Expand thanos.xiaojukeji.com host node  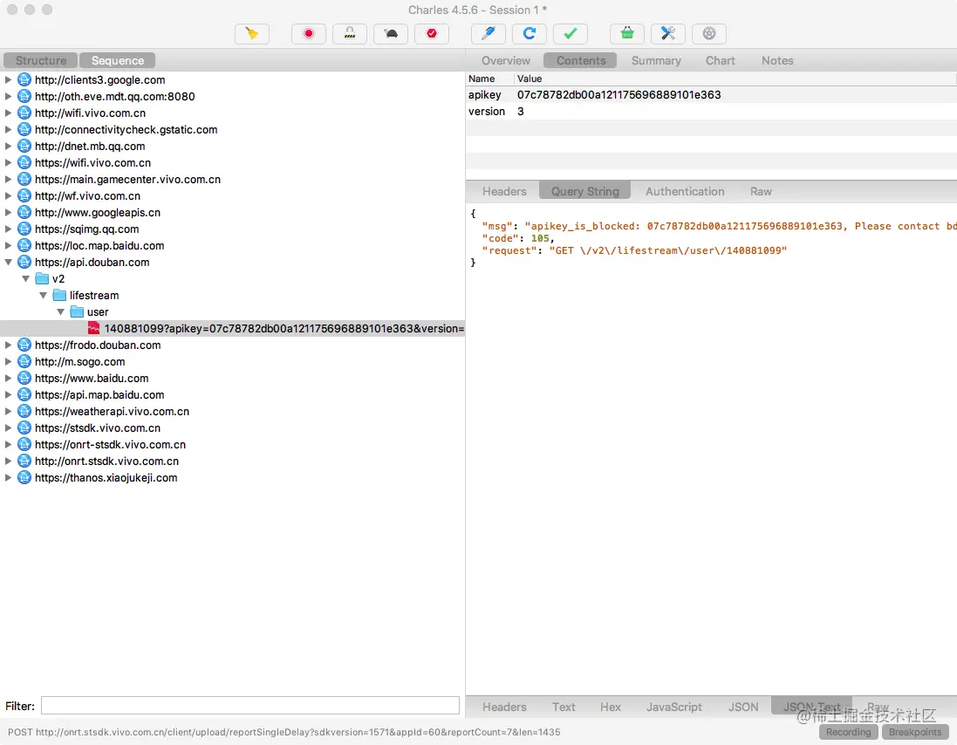tap(8, 477)
